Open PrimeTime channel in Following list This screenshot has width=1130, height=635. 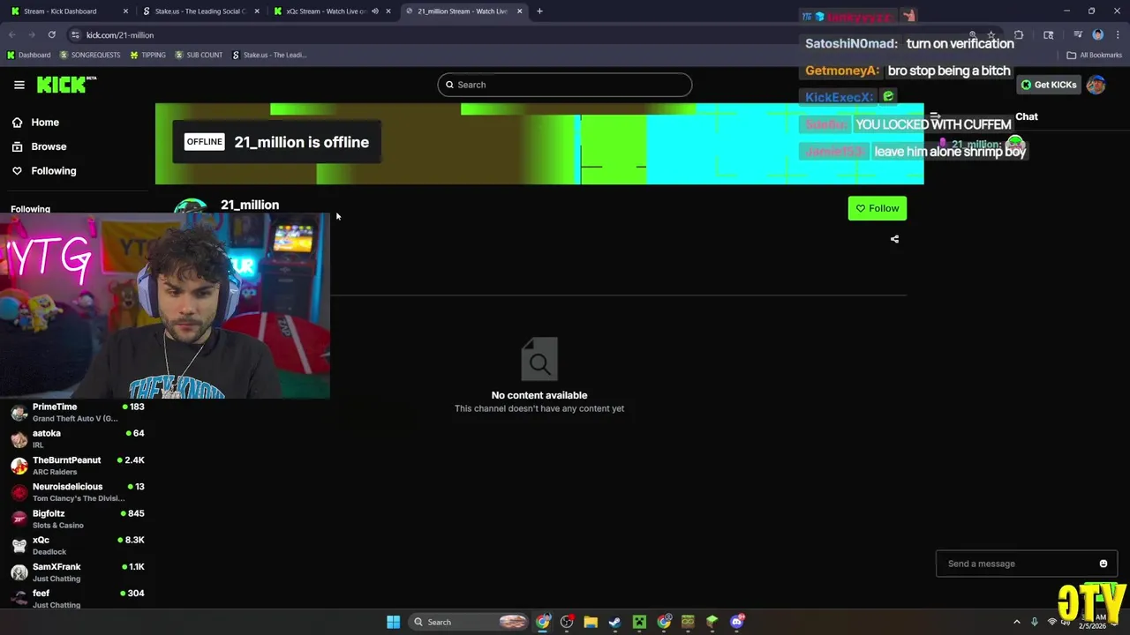point(77,412)
